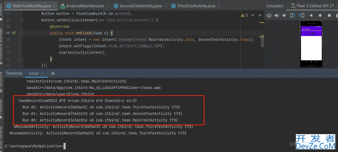Collapse onClick method fold marker on line 29
Viewport: 338px width, 152px height.
(22, 33)
